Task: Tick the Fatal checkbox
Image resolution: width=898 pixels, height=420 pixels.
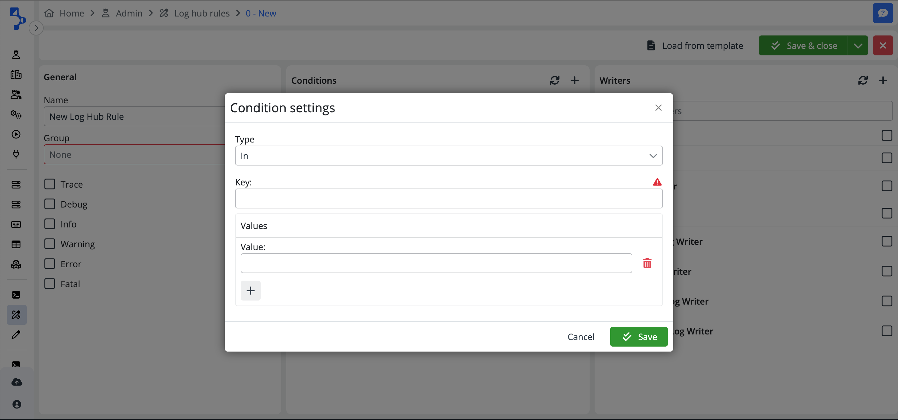Action: click(x=50, y=284)
